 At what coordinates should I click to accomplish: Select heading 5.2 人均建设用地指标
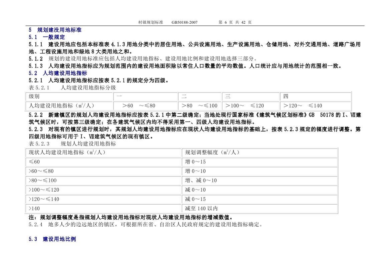58,73
